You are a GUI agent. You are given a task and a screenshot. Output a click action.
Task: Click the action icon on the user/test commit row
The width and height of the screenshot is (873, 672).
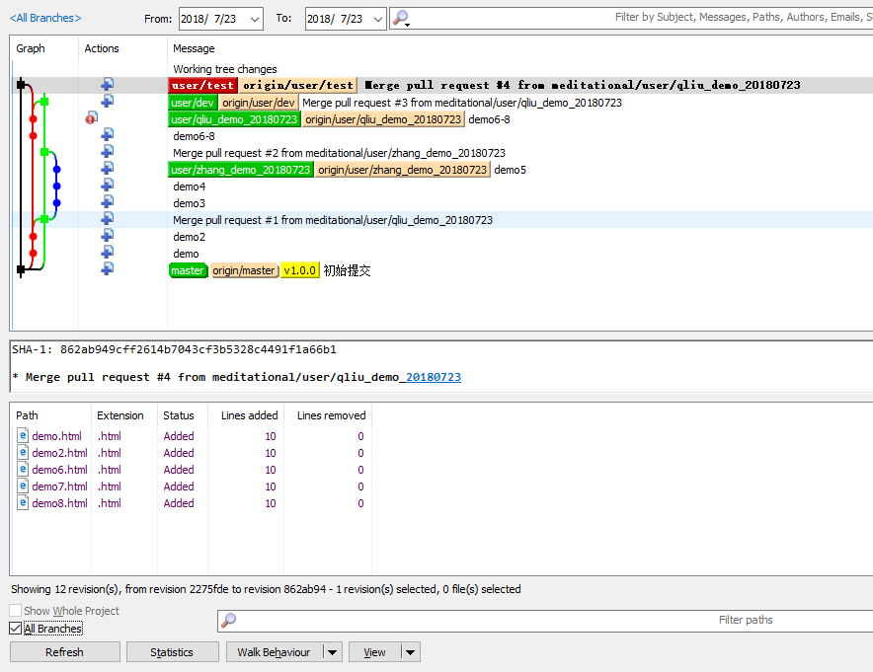[107, 85]
